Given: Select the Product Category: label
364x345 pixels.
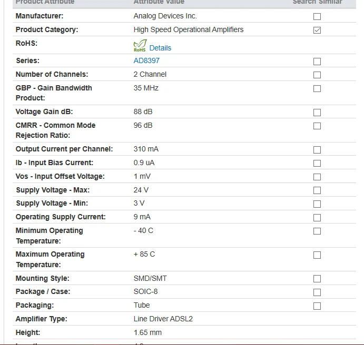Looking at the screenshot, I should [47, 29].
